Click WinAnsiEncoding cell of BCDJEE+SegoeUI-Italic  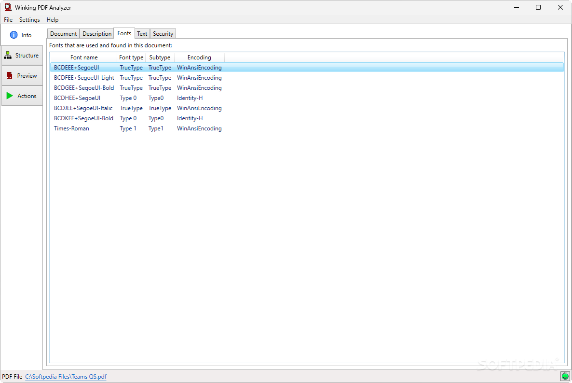pos(199,108)
